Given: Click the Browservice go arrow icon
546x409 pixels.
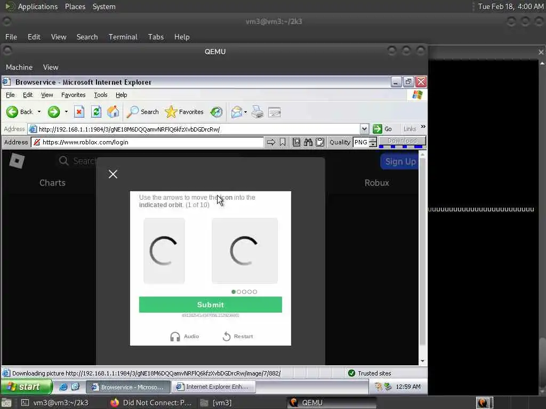Looking at the screenshot, I should pyautogui.click(x=271, y=142).
